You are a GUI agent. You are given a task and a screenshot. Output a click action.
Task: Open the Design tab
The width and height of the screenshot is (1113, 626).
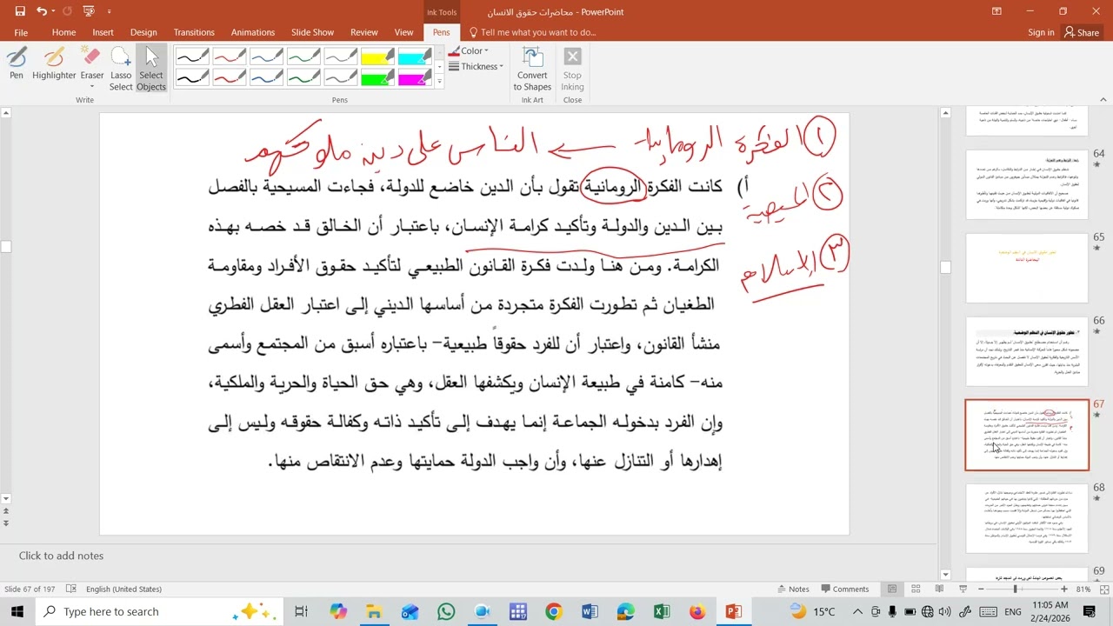click(143, 32)
